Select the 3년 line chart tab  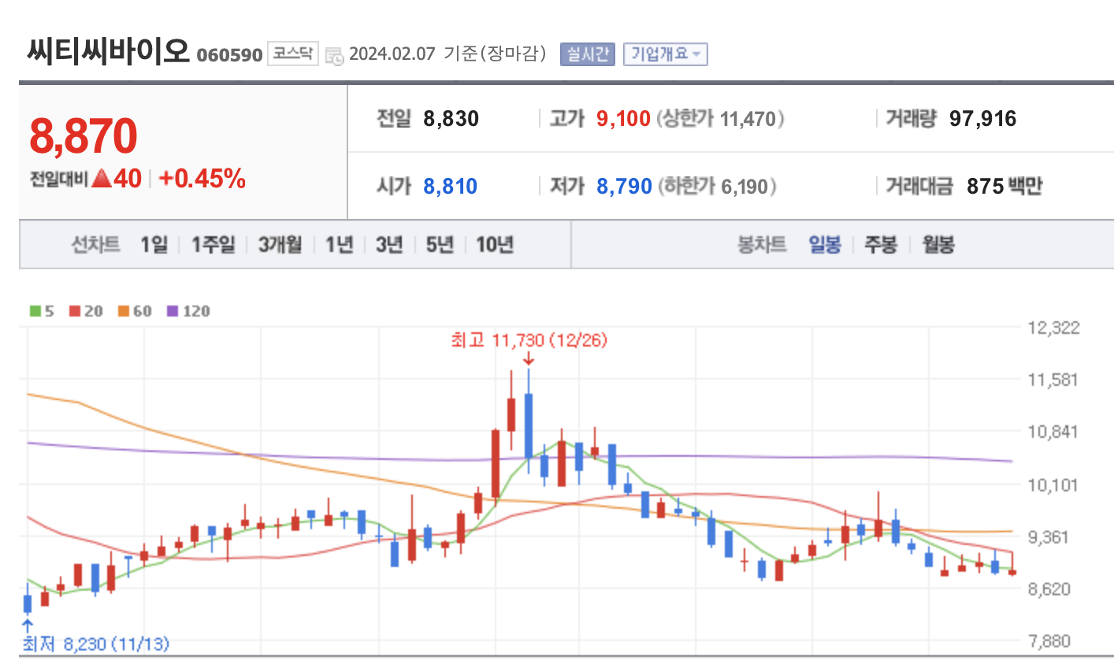pos(389,245)
